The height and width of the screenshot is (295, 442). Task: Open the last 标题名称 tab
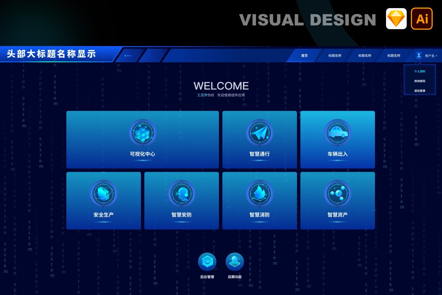394,56
